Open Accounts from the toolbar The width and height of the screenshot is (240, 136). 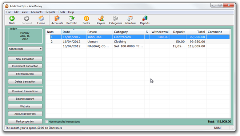tap(57, 20)
